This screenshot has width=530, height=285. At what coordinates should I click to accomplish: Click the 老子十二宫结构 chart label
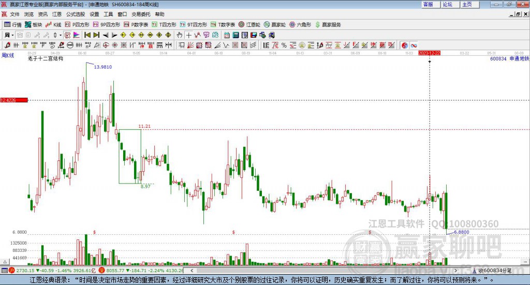[x=46, y=58]
